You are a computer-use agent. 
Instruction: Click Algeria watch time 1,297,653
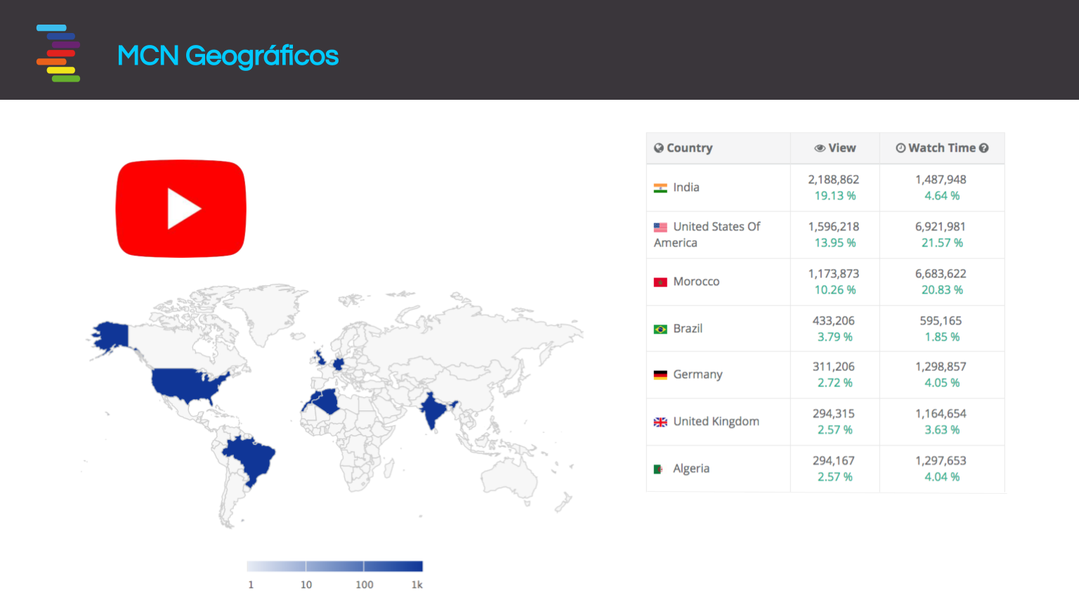point(941,461)
